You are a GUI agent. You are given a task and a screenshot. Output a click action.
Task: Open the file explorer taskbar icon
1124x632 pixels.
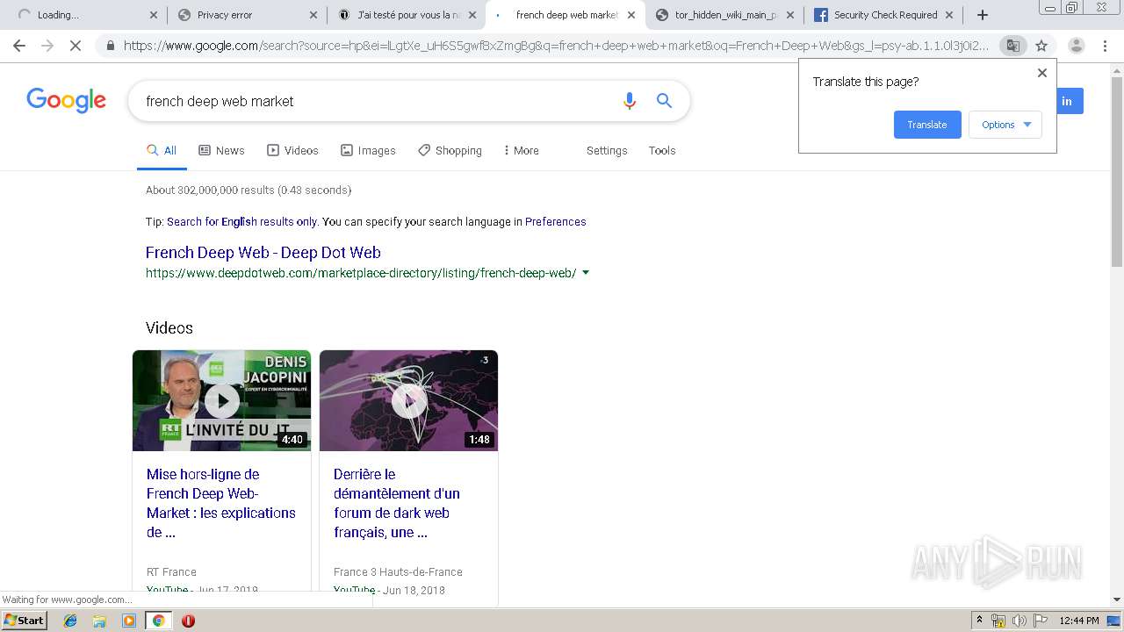point(99,621)
